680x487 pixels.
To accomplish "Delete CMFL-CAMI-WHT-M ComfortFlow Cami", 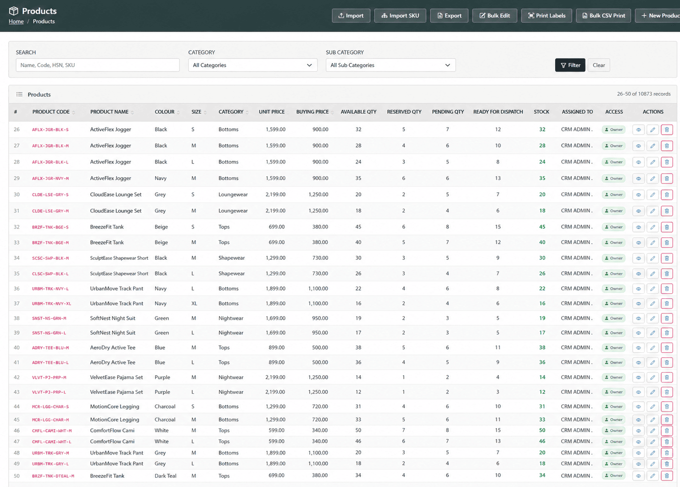I will coord(667,431).
